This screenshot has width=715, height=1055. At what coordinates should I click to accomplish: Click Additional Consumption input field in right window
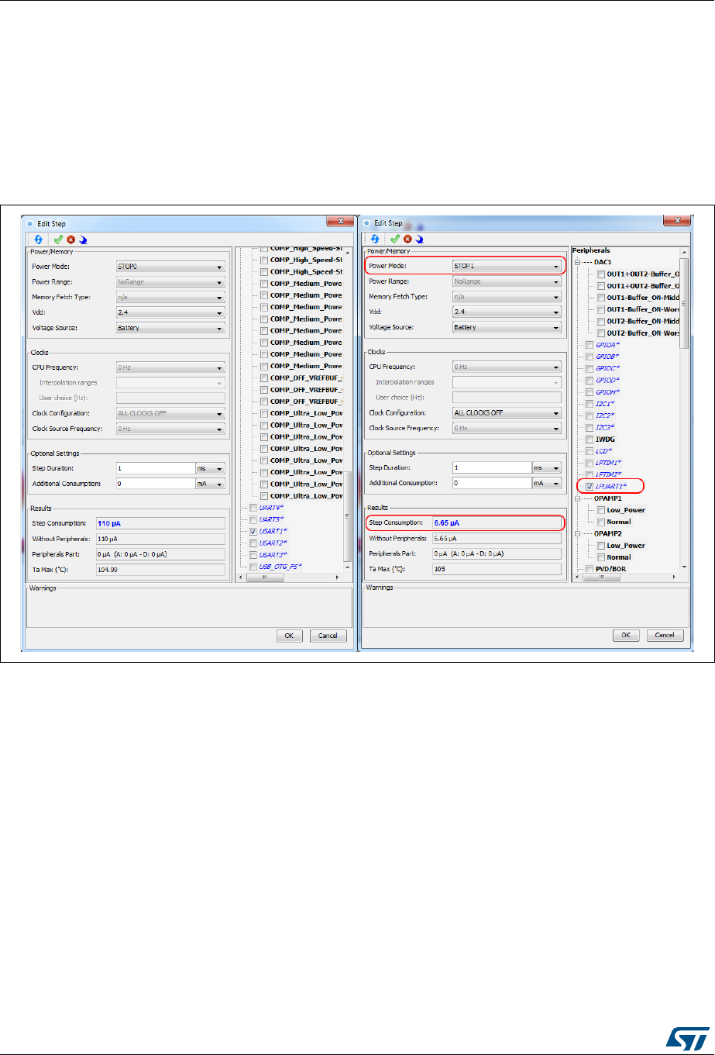point(491,483)
